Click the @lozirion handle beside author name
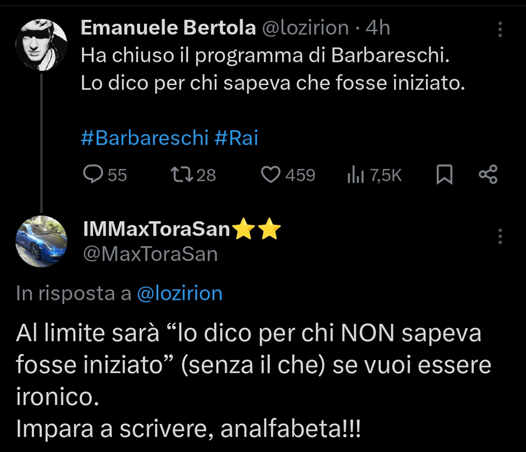 coord(305,28)
